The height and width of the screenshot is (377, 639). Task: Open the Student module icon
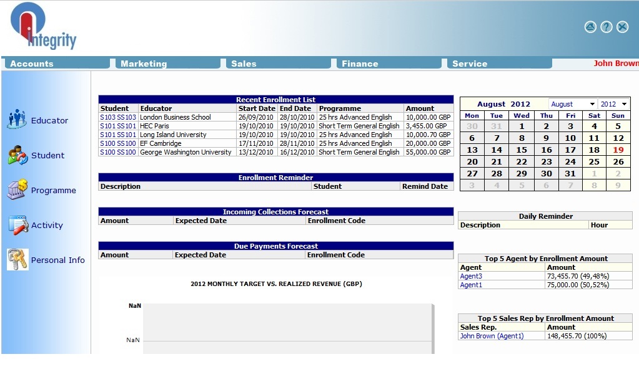pos(17,155)
